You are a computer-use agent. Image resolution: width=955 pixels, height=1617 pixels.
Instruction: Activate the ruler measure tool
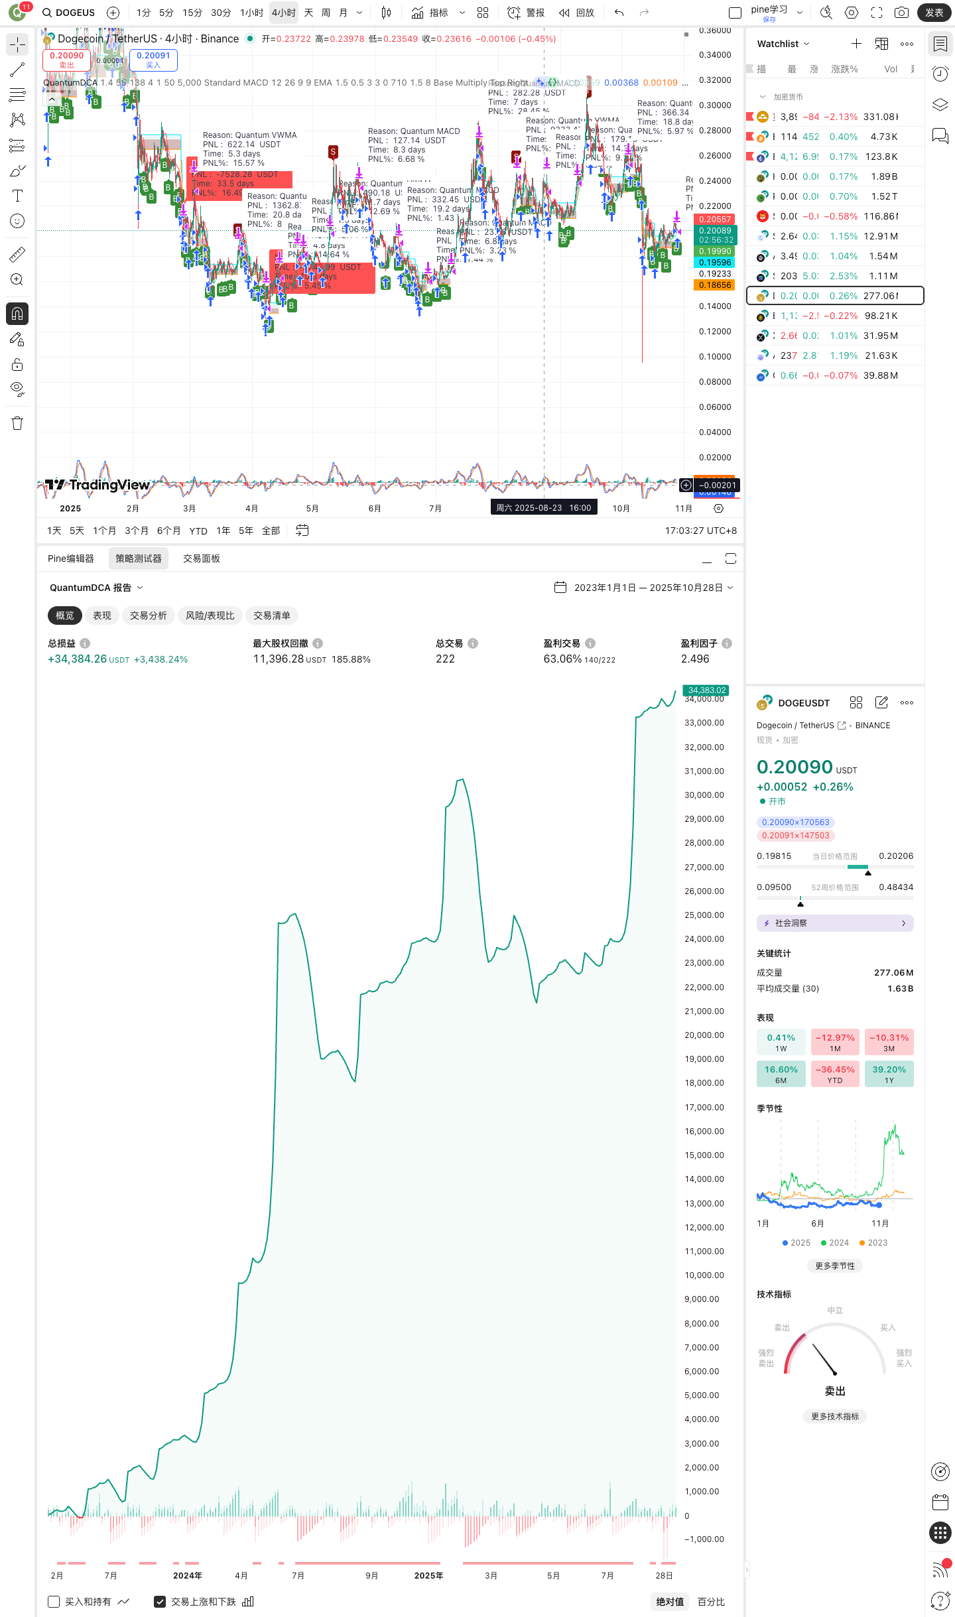tap(17, 254)
